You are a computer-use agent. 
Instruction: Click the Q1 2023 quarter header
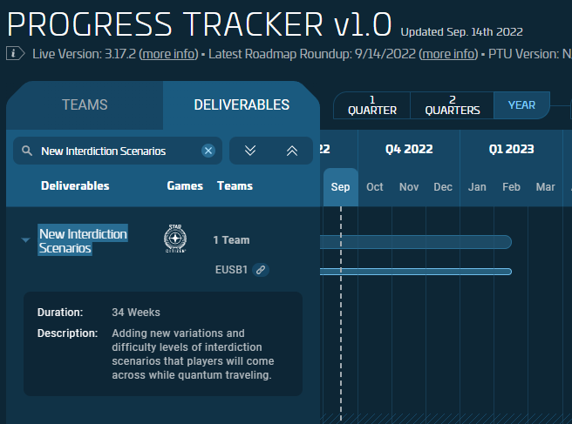[x=512, y=149]
